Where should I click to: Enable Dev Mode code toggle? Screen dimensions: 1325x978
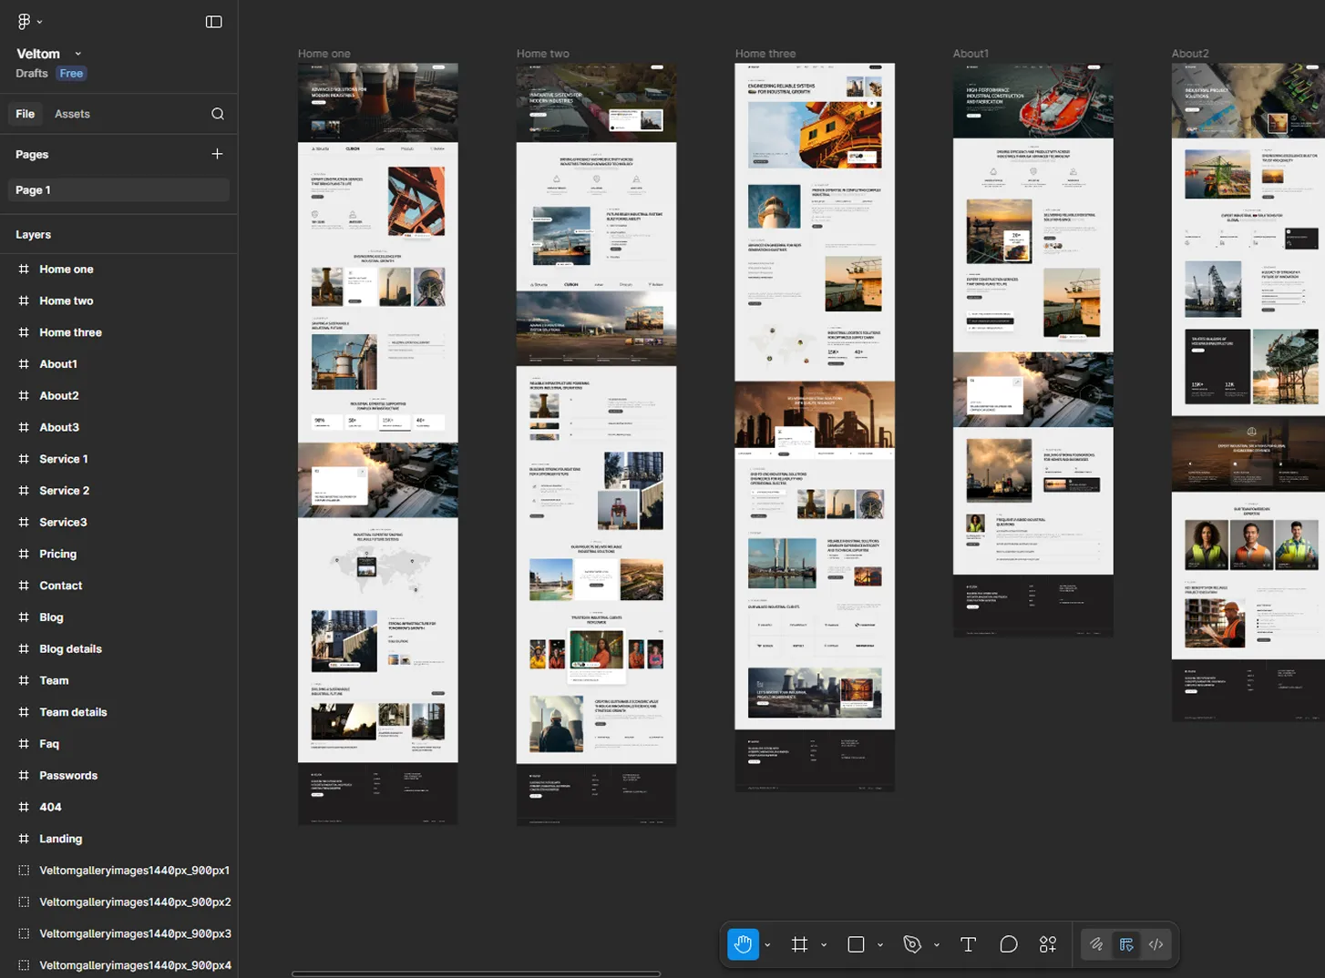point(1156,944)
